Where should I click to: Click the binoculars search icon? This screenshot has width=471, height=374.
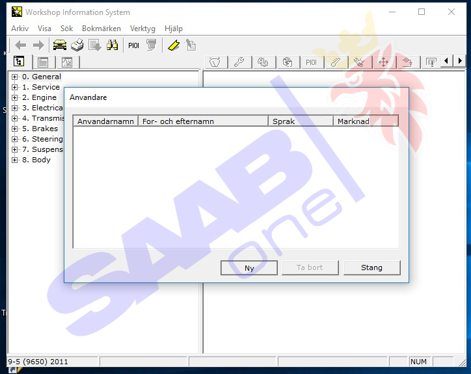pos(113,45)
